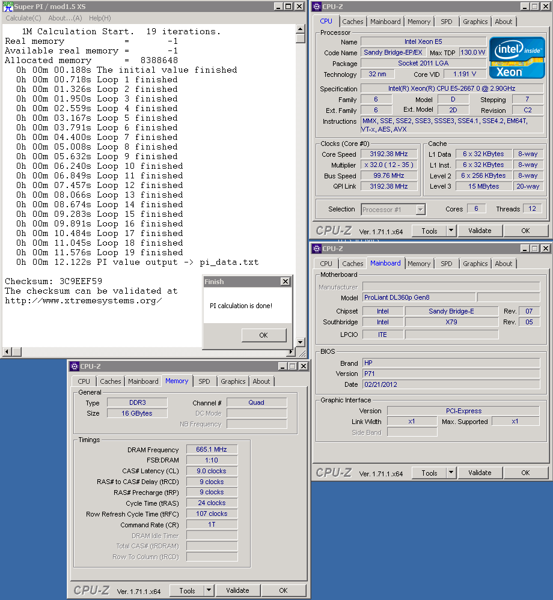Switch to Caches tab in top CPU-Z window
This screenshot has height=600, width=553.
coord(353,22)
